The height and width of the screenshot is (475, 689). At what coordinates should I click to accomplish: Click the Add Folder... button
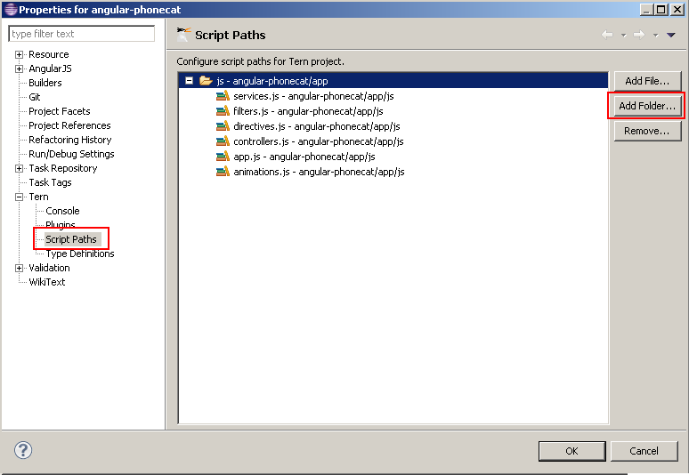647,106
